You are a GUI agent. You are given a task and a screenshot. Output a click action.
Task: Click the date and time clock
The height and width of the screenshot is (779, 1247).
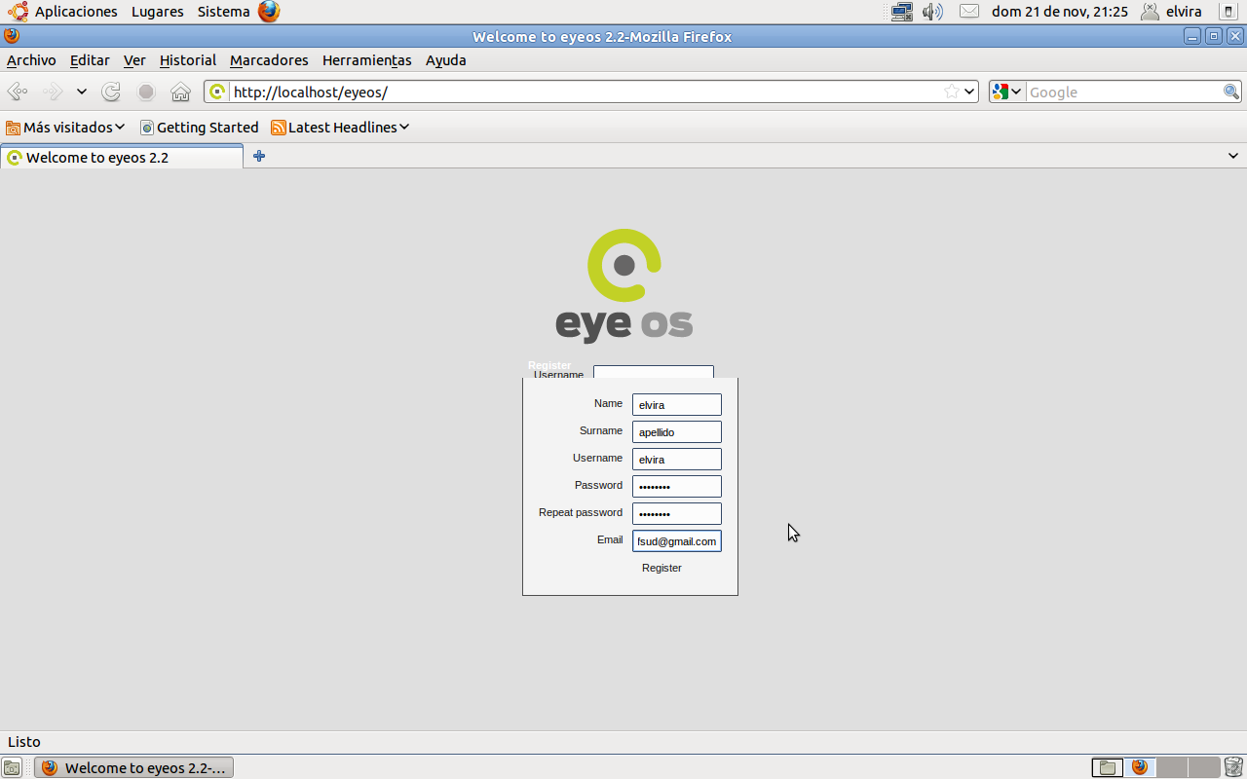point(1060,12)
